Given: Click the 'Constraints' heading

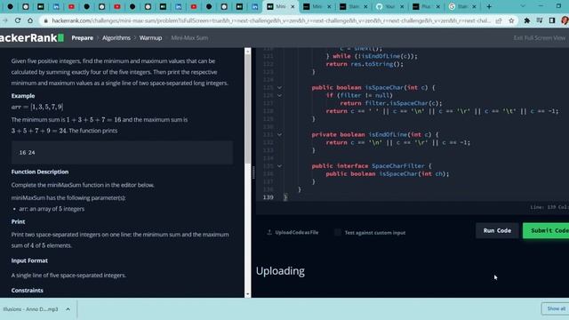Looking at the screenshot, I should point(28,291).
